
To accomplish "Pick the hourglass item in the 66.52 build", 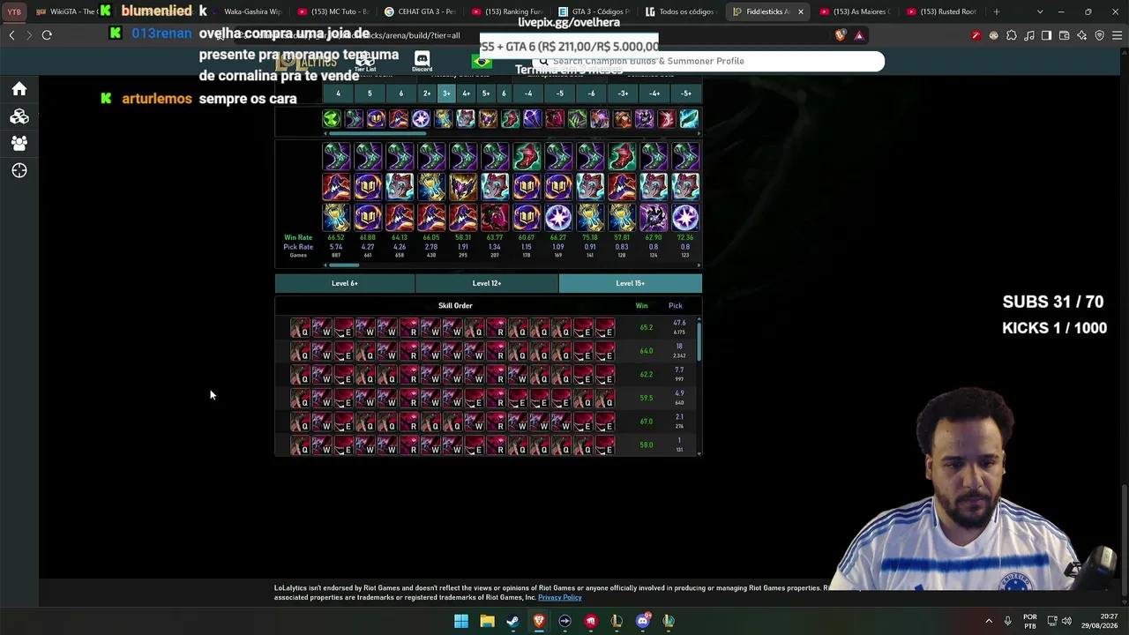I will pyautogui.click(x=336, y=217).
